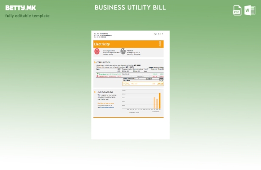Click the PDF file format icon
Viewport: 261px width, 170px height.
pyautogui.click(x=237, y=11)
